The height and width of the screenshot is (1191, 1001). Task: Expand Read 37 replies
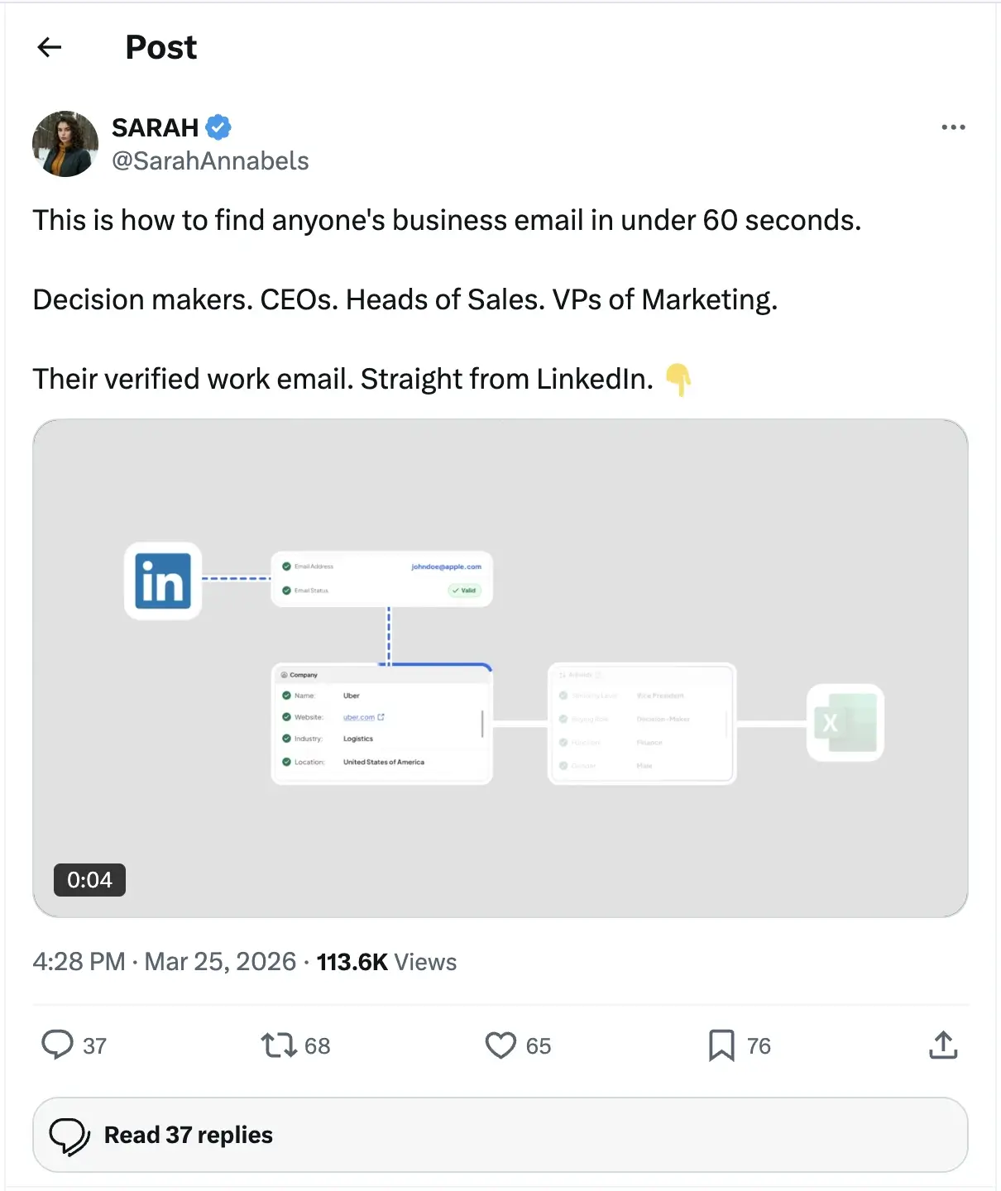[x=188, y=1135]
